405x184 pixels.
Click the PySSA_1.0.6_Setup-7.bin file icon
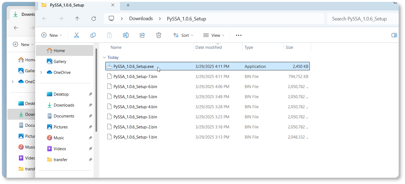[109, 77]
